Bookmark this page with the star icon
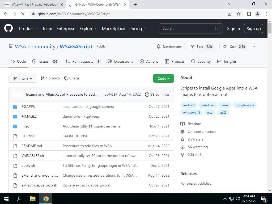This screenshot has width=272, height=204. (239, 14)
